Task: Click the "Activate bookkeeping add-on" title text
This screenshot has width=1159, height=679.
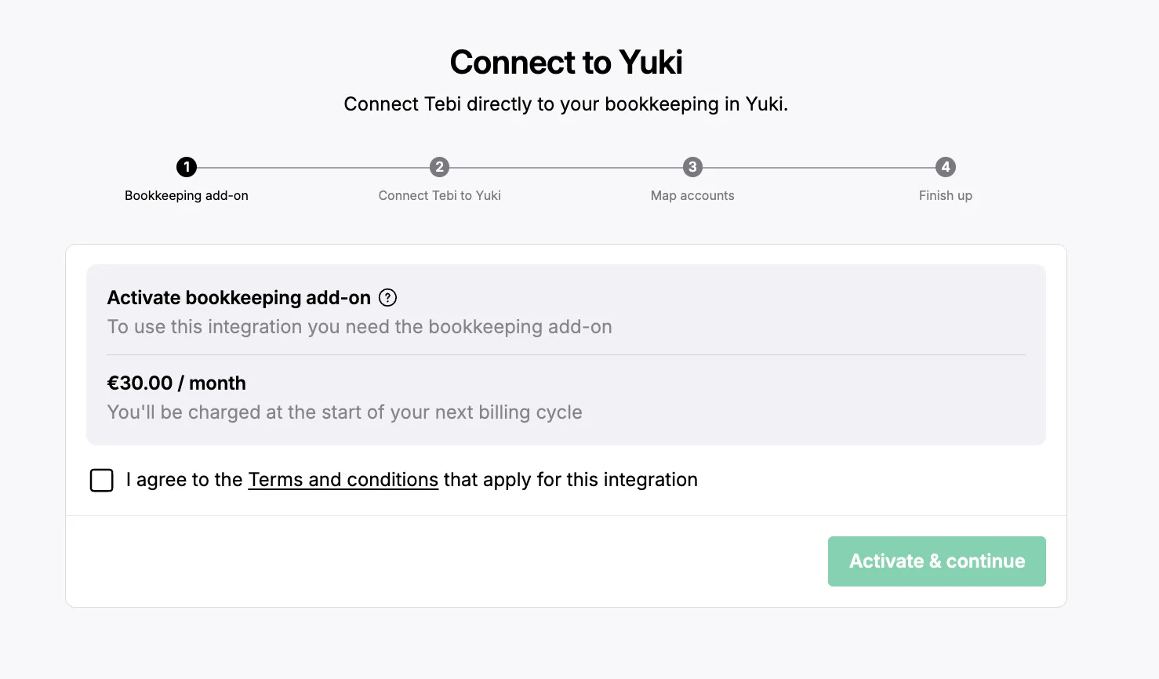Action: 238,298
